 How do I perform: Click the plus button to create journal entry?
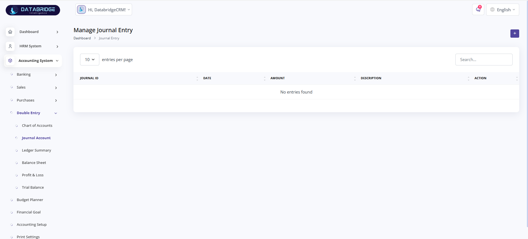coord(515,33)
